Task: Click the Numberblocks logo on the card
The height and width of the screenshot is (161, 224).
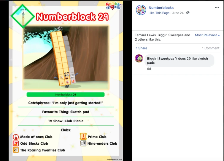Action: [114, 6]
